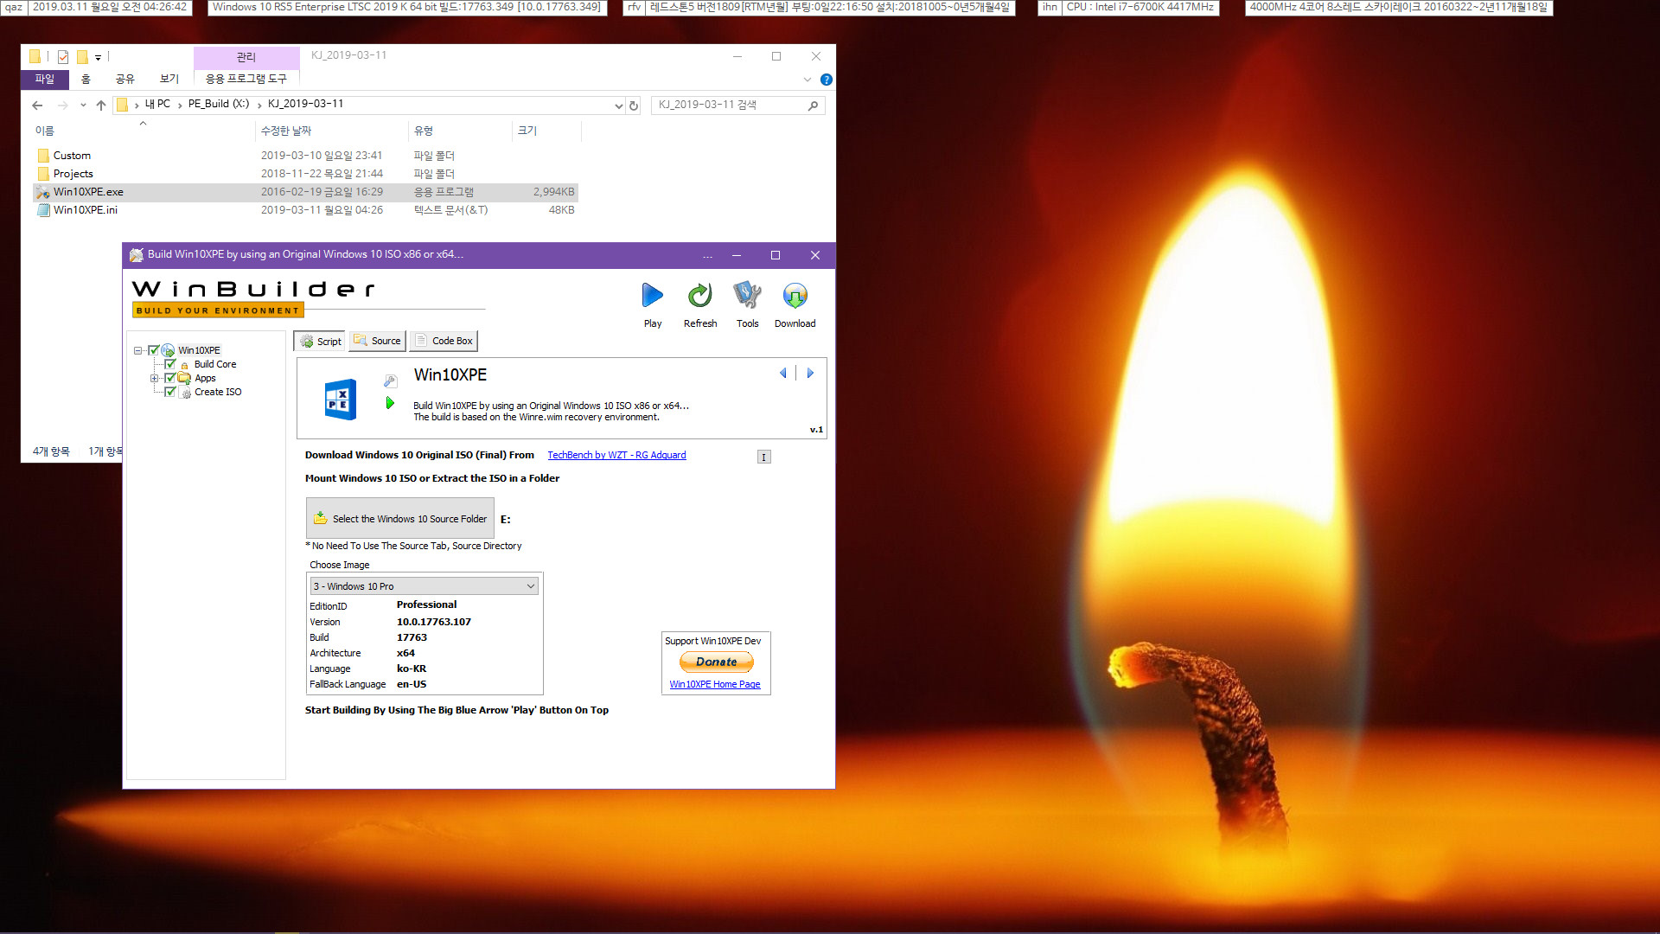Open the address bar history dropdown
This screenshot has width=1660, height=934.
pos(618,106)
